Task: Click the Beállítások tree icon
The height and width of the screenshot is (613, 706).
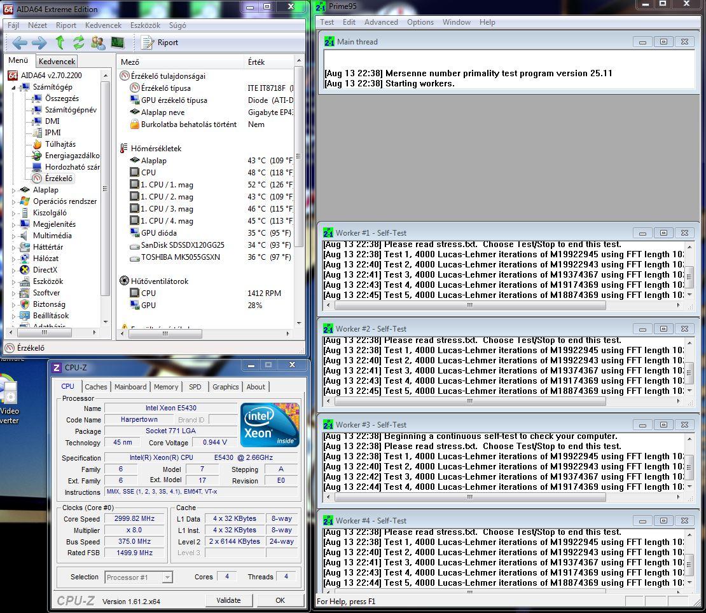Action: (x=25, y=316)
